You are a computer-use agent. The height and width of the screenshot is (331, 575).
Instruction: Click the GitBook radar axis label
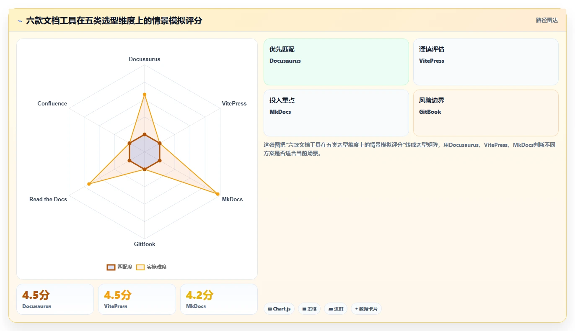click(145, 244)
